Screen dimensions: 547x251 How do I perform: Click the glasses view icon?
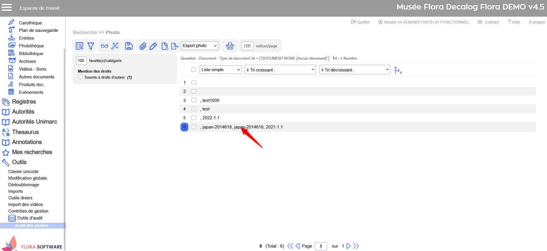point(105,46)
